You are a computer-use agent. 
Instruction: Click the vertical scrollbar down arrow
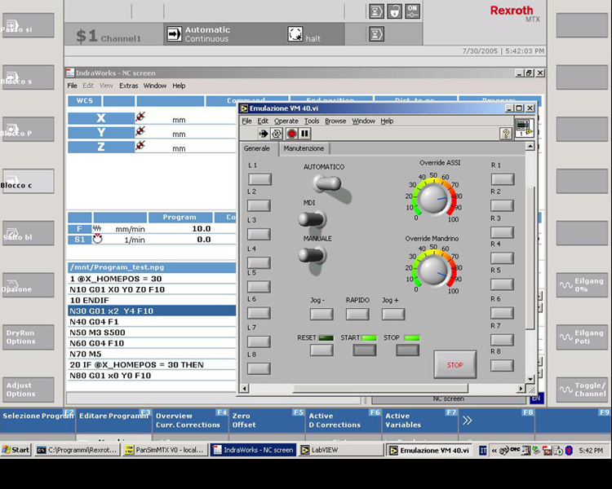[x=530, y=379]
